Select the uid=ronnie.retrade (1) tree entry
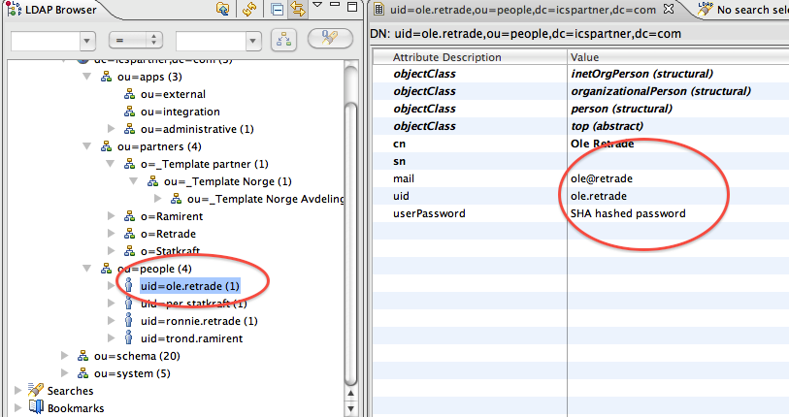 point(199,321)
